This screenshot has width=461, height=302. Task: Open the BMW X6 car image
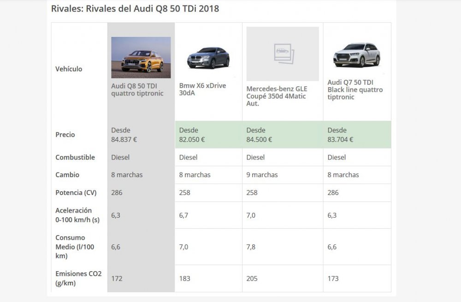(208, 58)
